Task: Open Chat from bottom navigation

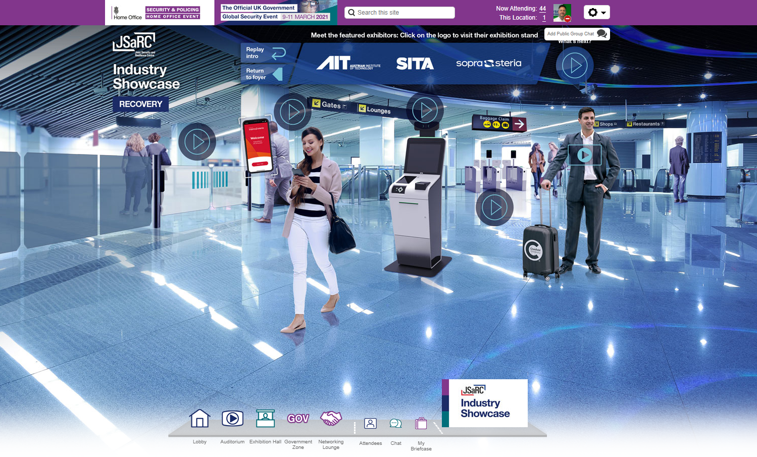Action: [396, 424]
